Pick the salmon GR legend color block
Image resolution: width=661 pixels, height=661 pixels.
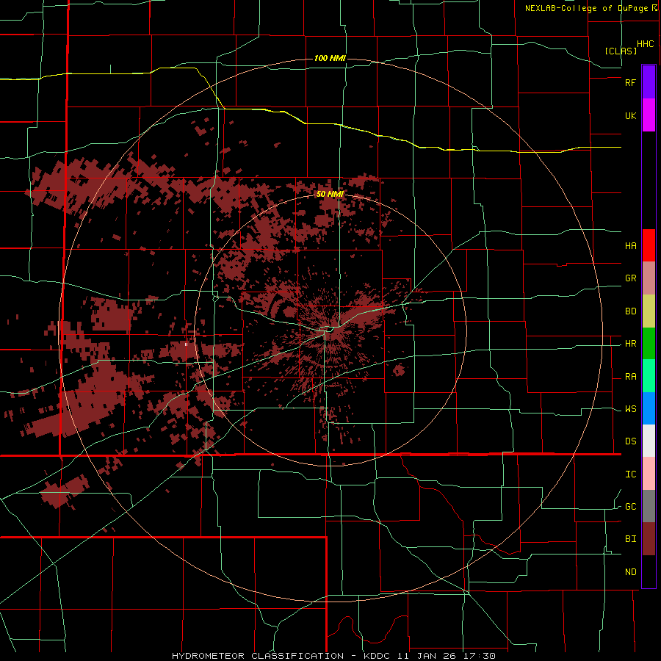point(649,278)
